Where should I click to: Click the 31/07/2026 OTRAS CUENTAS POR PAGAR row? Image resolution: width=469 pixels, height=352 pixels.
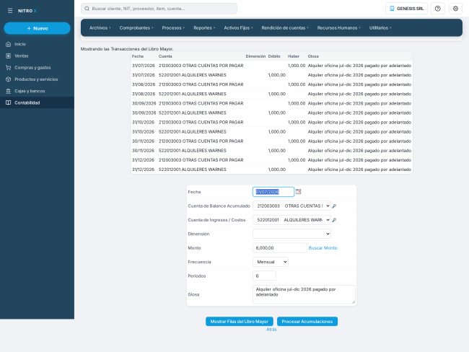(271, 66)
